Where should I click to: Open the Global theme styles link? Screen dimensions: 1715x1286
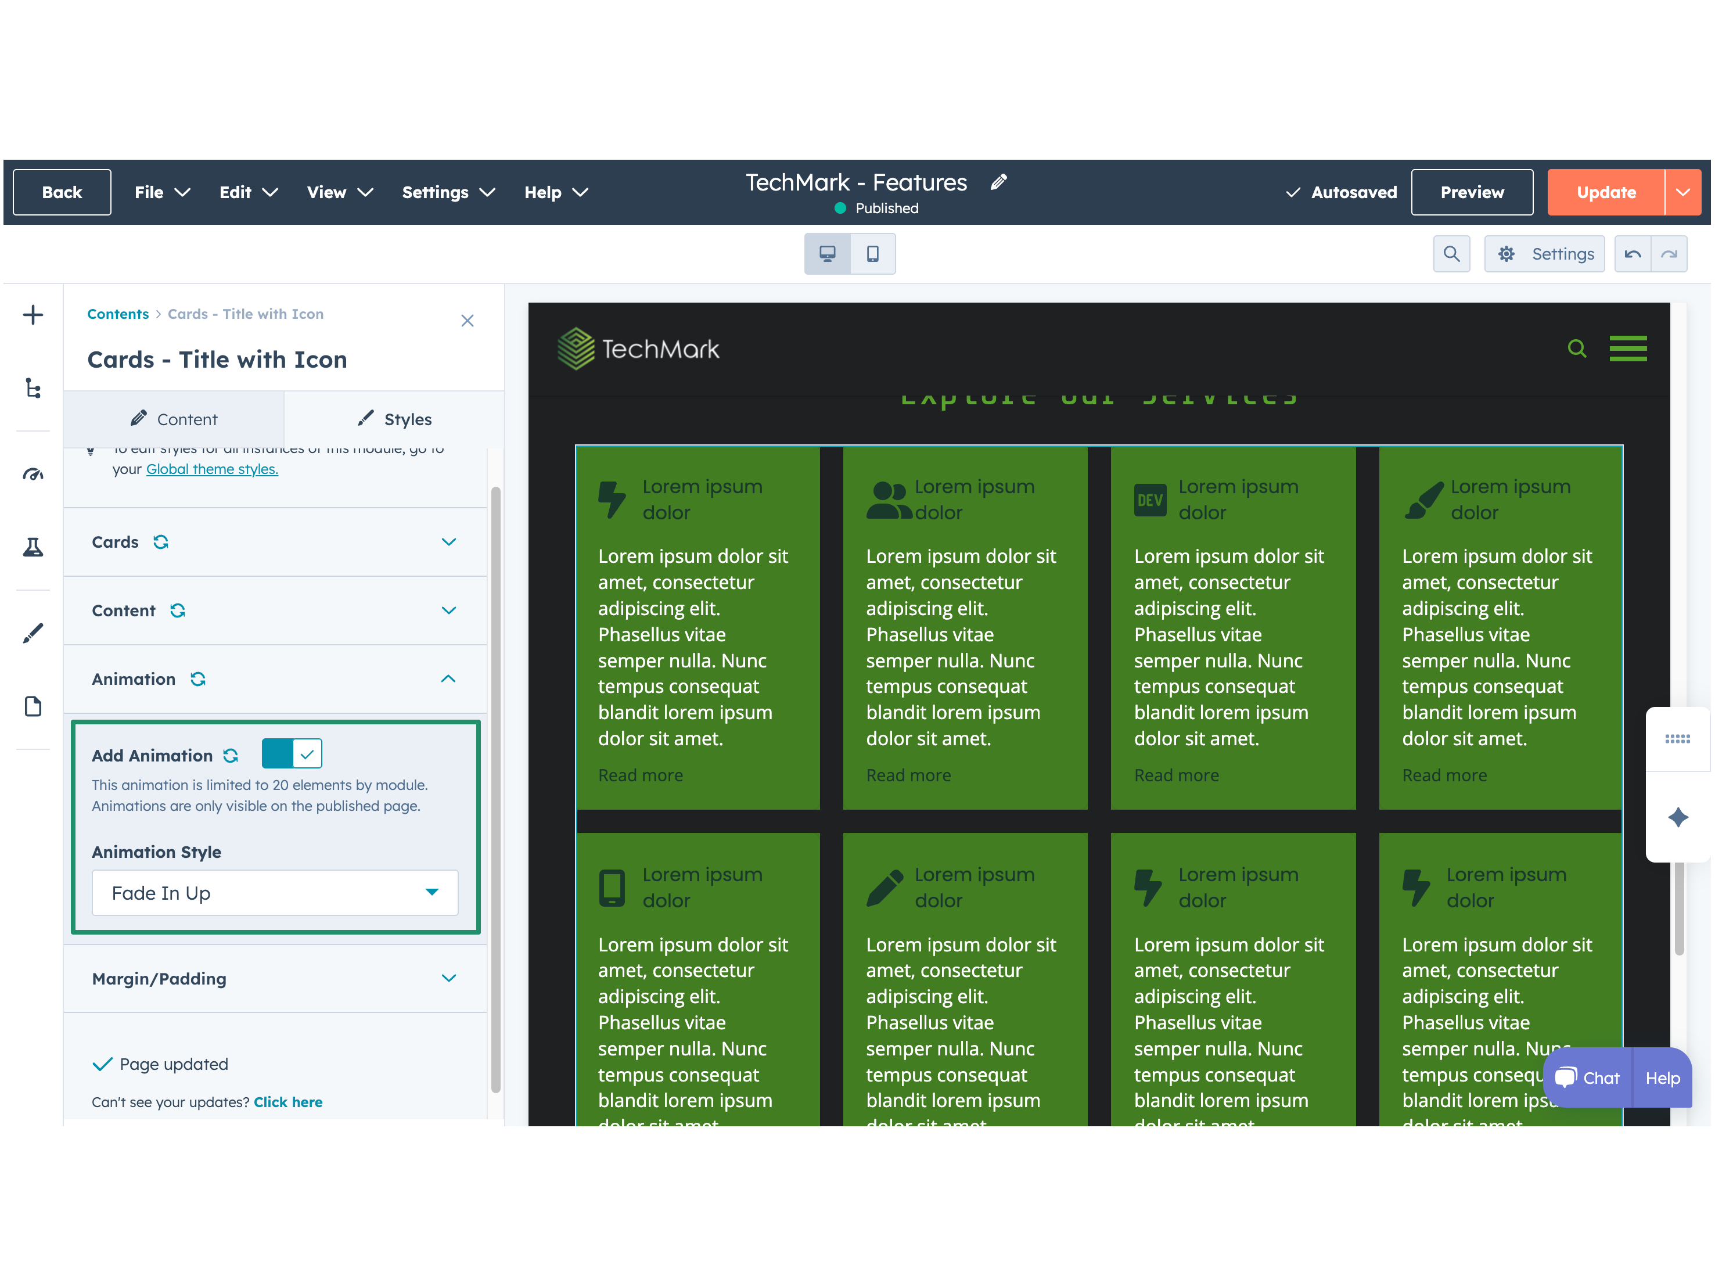coord(211,469)
